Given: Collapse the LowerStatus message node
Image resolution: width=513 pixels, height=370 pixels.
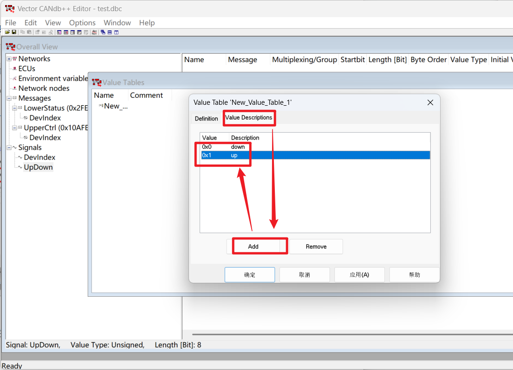Looking at the screenshot, I should (14, 108).
